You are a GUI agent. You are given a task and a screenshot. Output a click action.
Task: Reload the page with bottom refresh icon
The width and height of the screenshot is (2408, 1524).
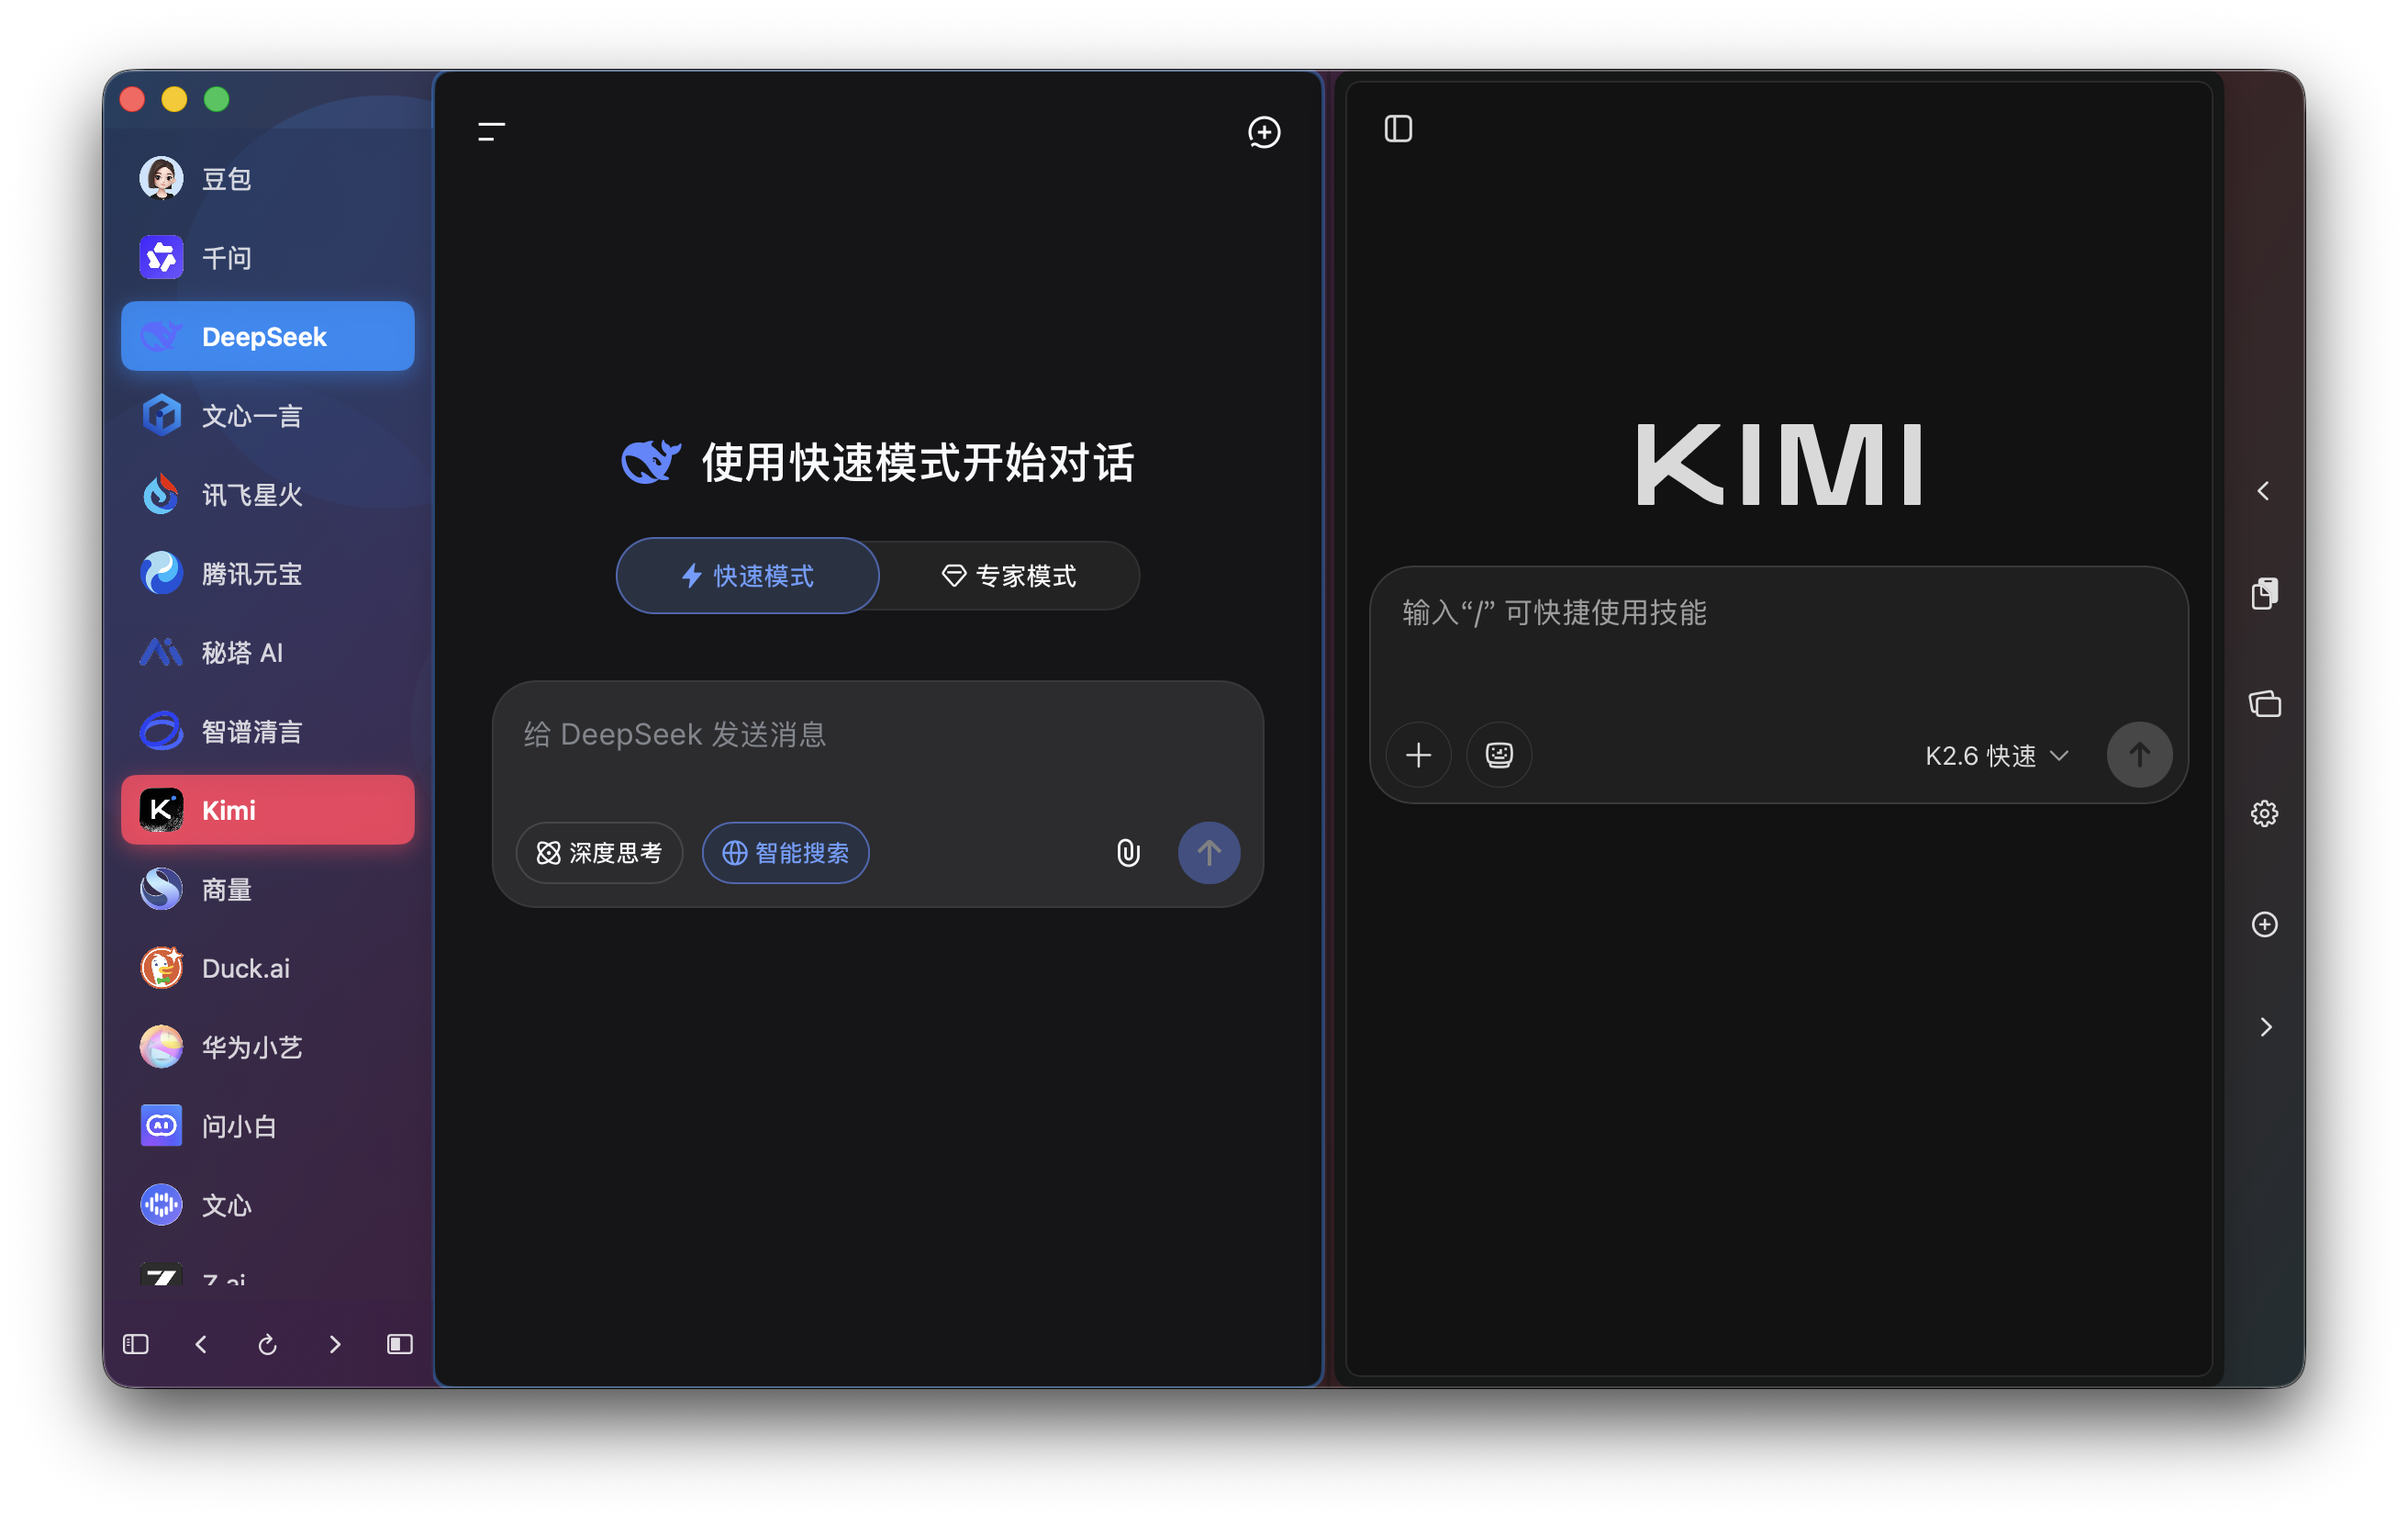pyautogui.click(x=267, y=1344)
